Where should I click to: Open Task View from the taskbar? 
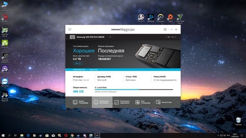15,135
